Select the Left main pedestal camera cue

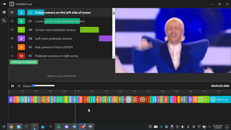[53, 38]
